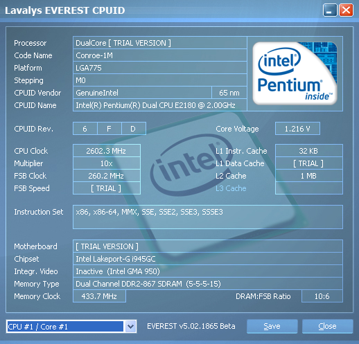
Task: Click the DRAM:FSB Ratio value '10:6'
Action: click(x=322, y=296)
